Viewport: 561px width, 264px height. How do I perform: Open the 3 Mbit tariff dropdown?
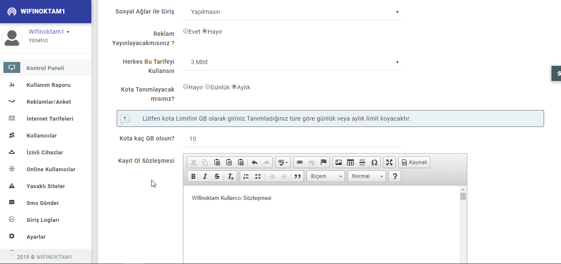coord(292,62)
